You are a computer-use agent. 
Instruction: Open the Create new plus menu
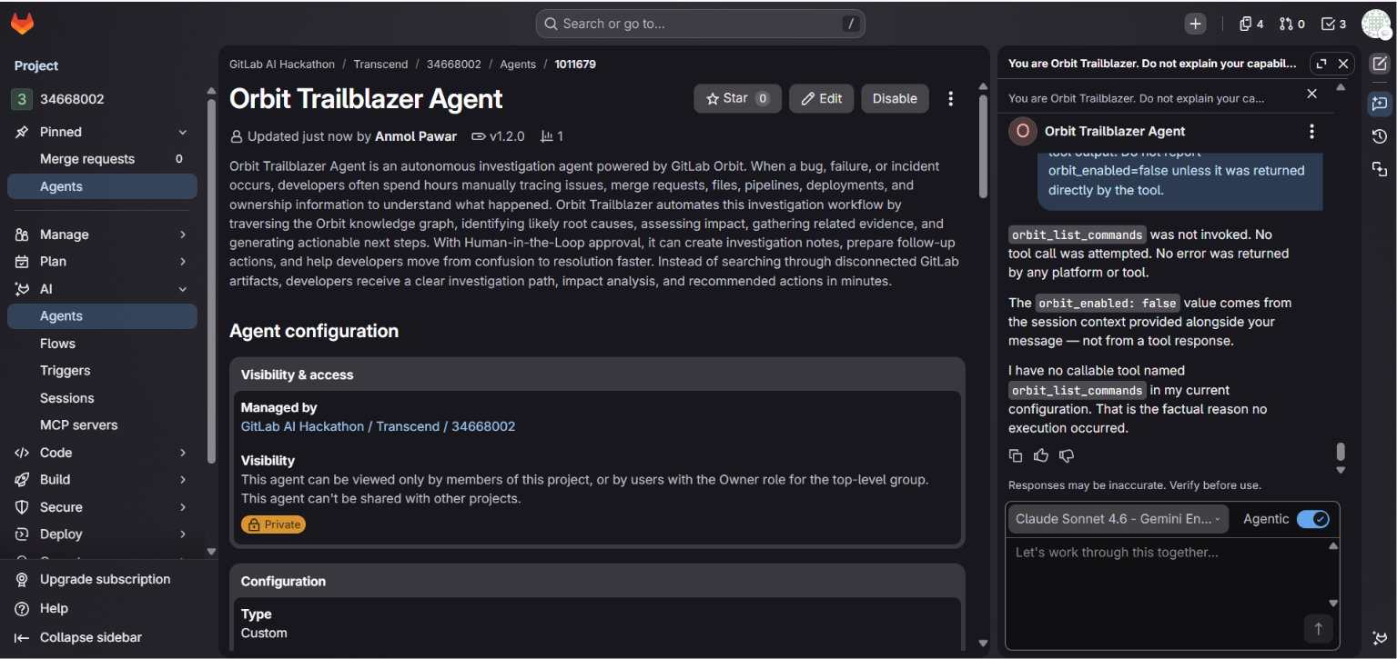pyautogui.click(x=1196, y=24)
